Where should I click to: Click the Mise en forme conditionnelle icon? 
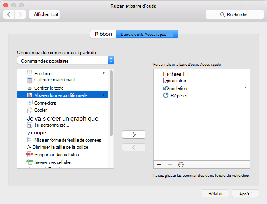[x=30, y=95]
